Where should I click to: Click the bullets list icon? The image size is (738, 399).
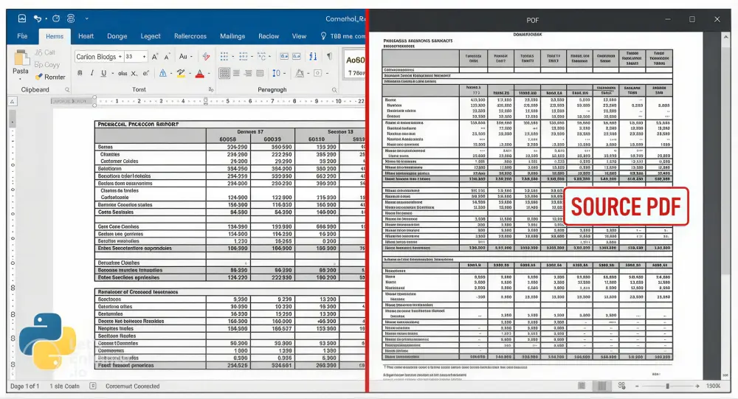[x=224, y=57]
